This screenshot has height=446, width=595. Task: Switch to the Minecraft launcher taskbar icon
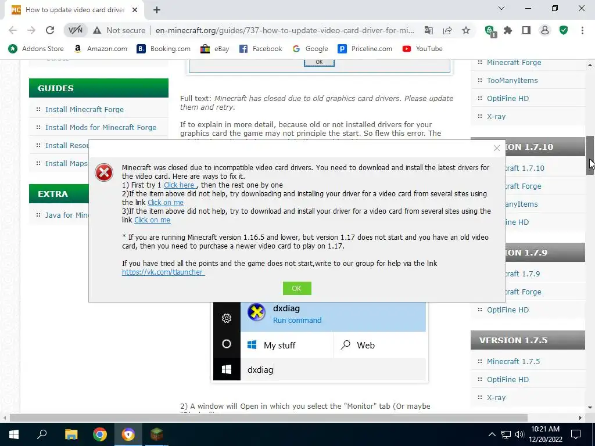point(156,434)
